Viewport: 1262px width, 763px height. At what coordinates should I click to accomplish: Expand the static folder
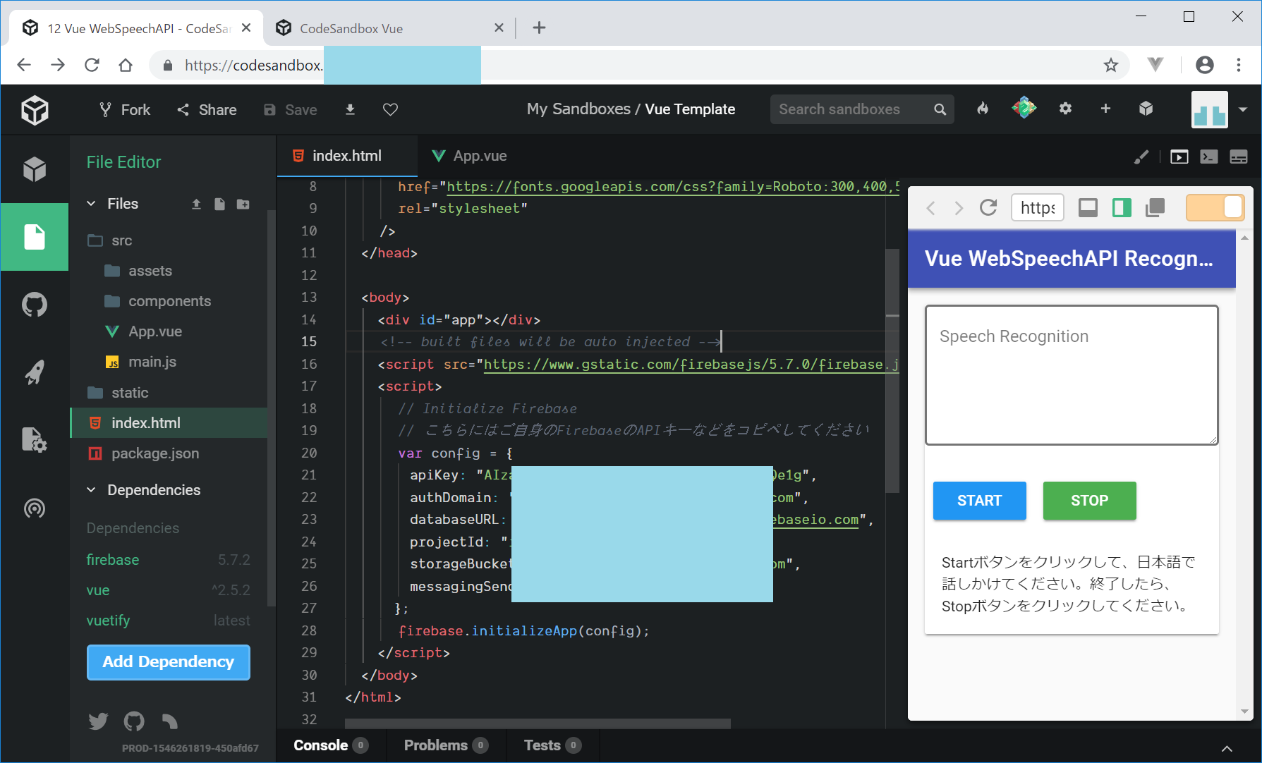[x=169, y=393]
